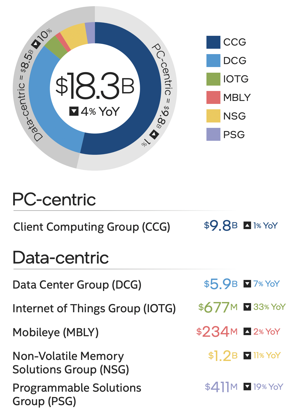The height and width of the screenshot is (414, 293).
Task: Click the PC-centric section heading
Action: [x=54, y=200]
